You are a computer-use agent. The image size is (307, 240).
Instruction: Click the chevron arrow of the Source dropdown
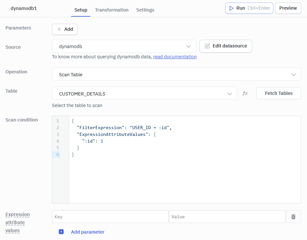pos(188,46)
